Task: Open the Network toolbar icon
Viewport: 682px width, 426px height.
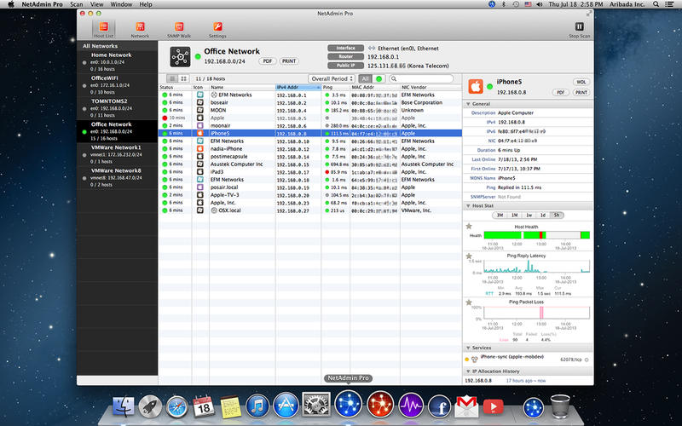Action: pos(140,29)
